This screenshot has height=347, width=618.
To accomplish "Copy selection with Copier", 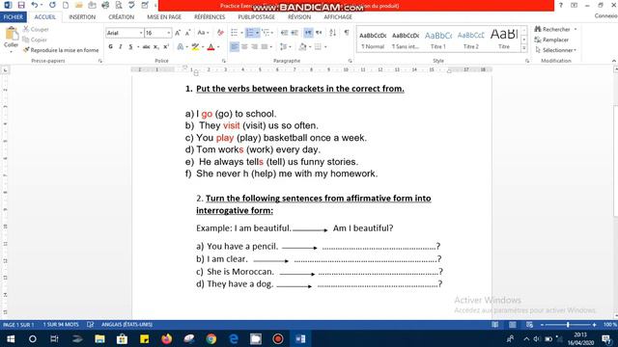I will click(x=35, y=40).
